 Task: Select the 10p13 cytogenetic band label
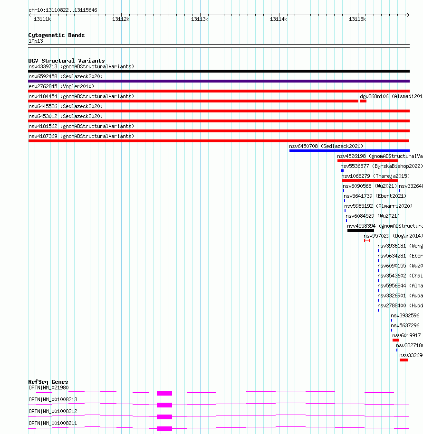tap(36, 41)
